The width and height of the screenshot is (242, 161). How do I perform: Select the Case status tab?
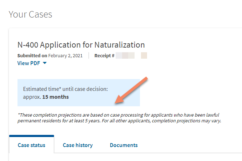click(31, 145)
